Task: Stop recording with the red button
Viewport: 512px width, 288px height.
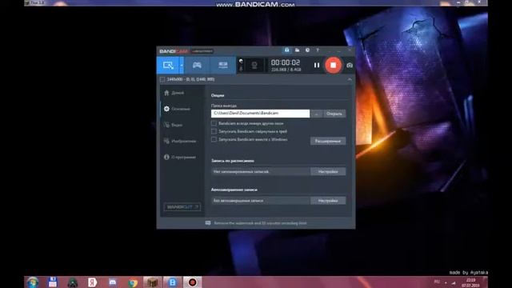Action: [333, 65]
